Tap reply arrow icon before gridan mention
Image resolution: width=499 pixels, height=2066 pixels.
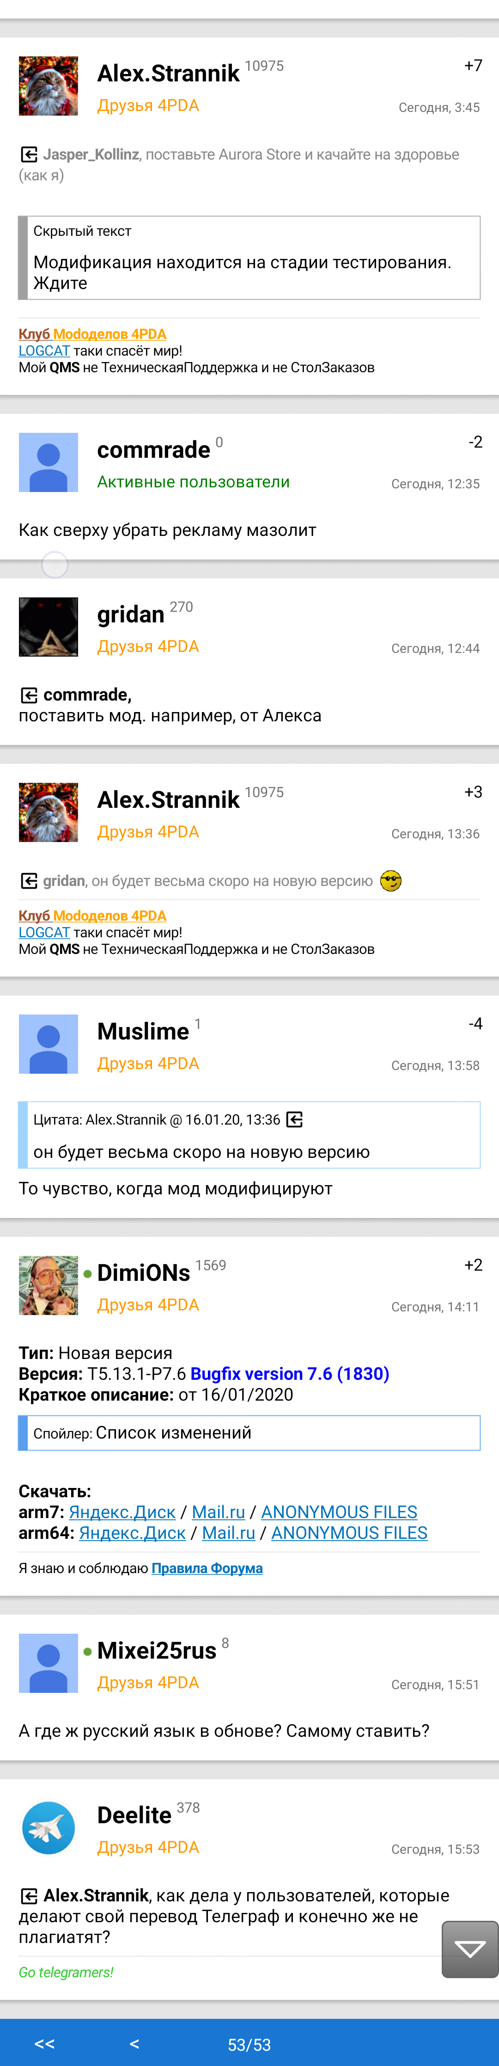click(x=29, y=881)
